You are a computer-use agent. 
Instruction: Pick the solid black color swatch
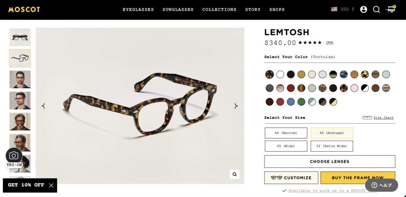[291, 74]
